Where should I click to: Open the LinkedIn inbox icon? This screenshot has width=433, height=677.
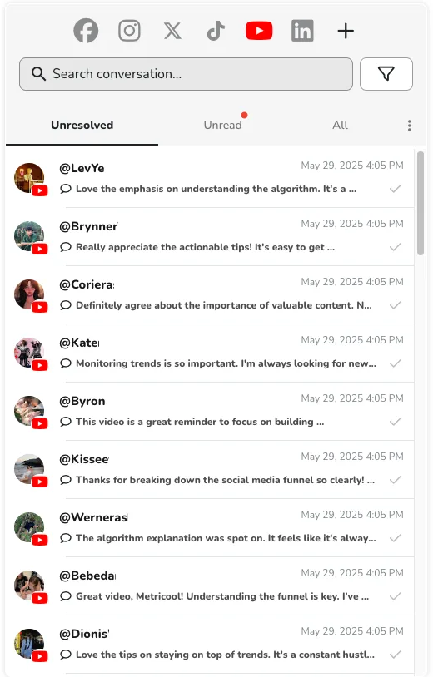point(302,31)
